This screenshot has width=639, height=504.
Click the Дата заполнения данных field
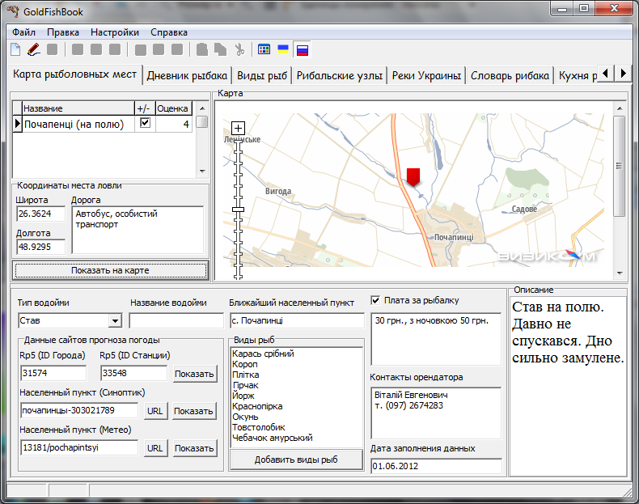(436, 466)
